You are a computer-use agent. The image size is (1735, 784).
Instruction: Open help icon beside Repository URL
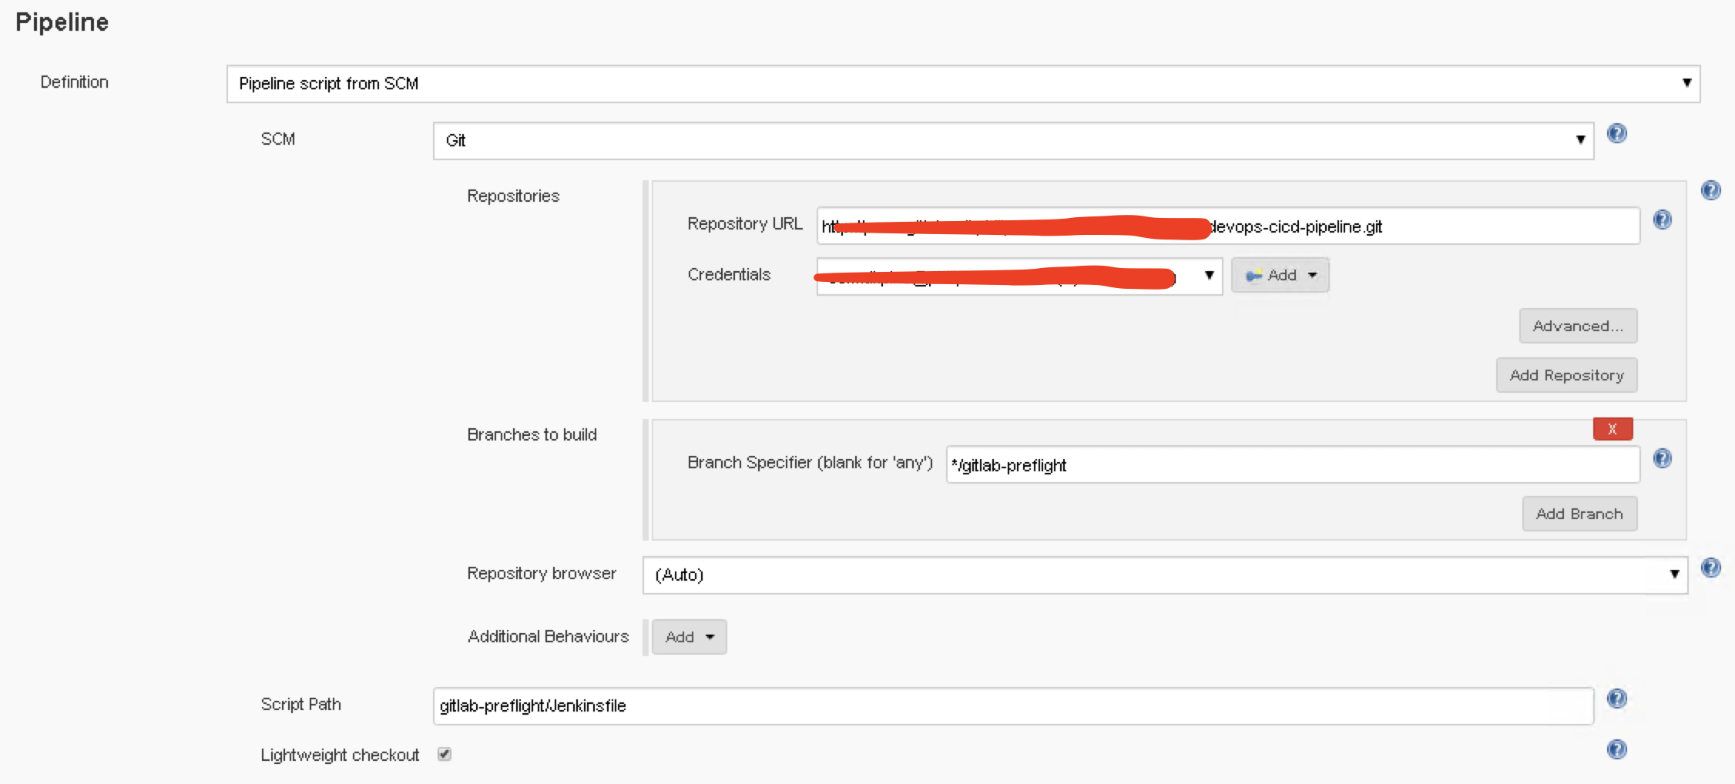click(1662, 220)
